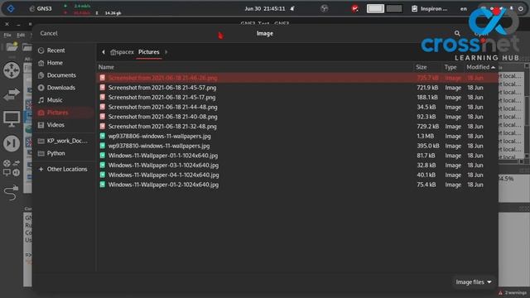
Task: Go to spacex home path button
Action: tap(122, 52)
